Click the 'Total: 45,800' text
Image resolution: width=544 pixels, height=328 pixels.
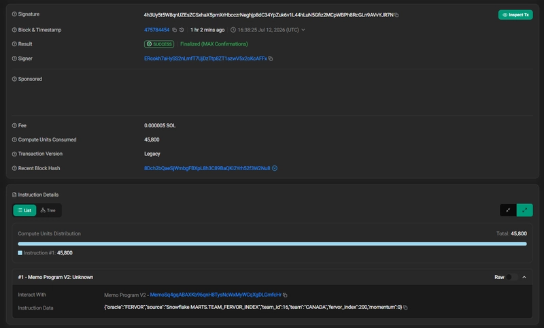[511, 233]
